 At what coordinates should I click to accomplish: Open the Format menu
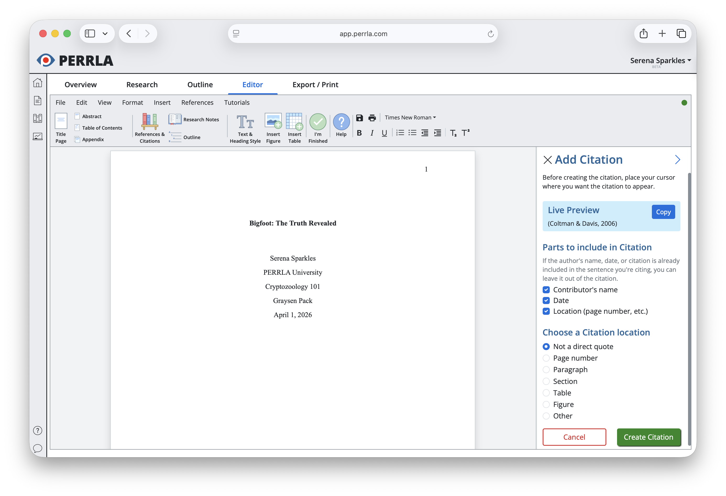click(x=133, y=102)
